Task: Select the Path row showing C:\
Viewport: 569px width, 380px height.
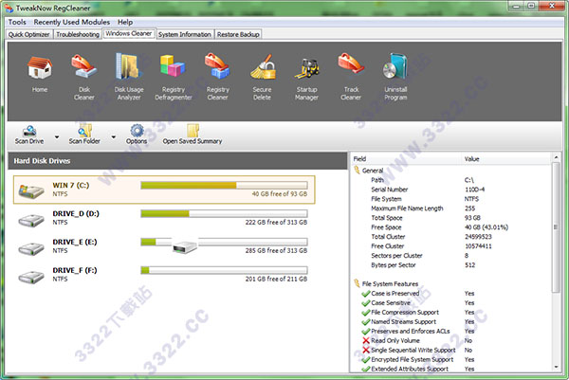Action: pyautogui.click(x=451, y=180)
